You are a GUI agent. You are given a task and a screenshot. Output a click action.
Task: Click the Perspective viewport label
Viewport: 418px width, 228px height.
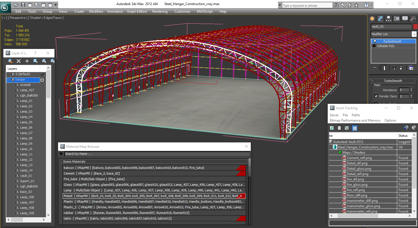[17, 18]
